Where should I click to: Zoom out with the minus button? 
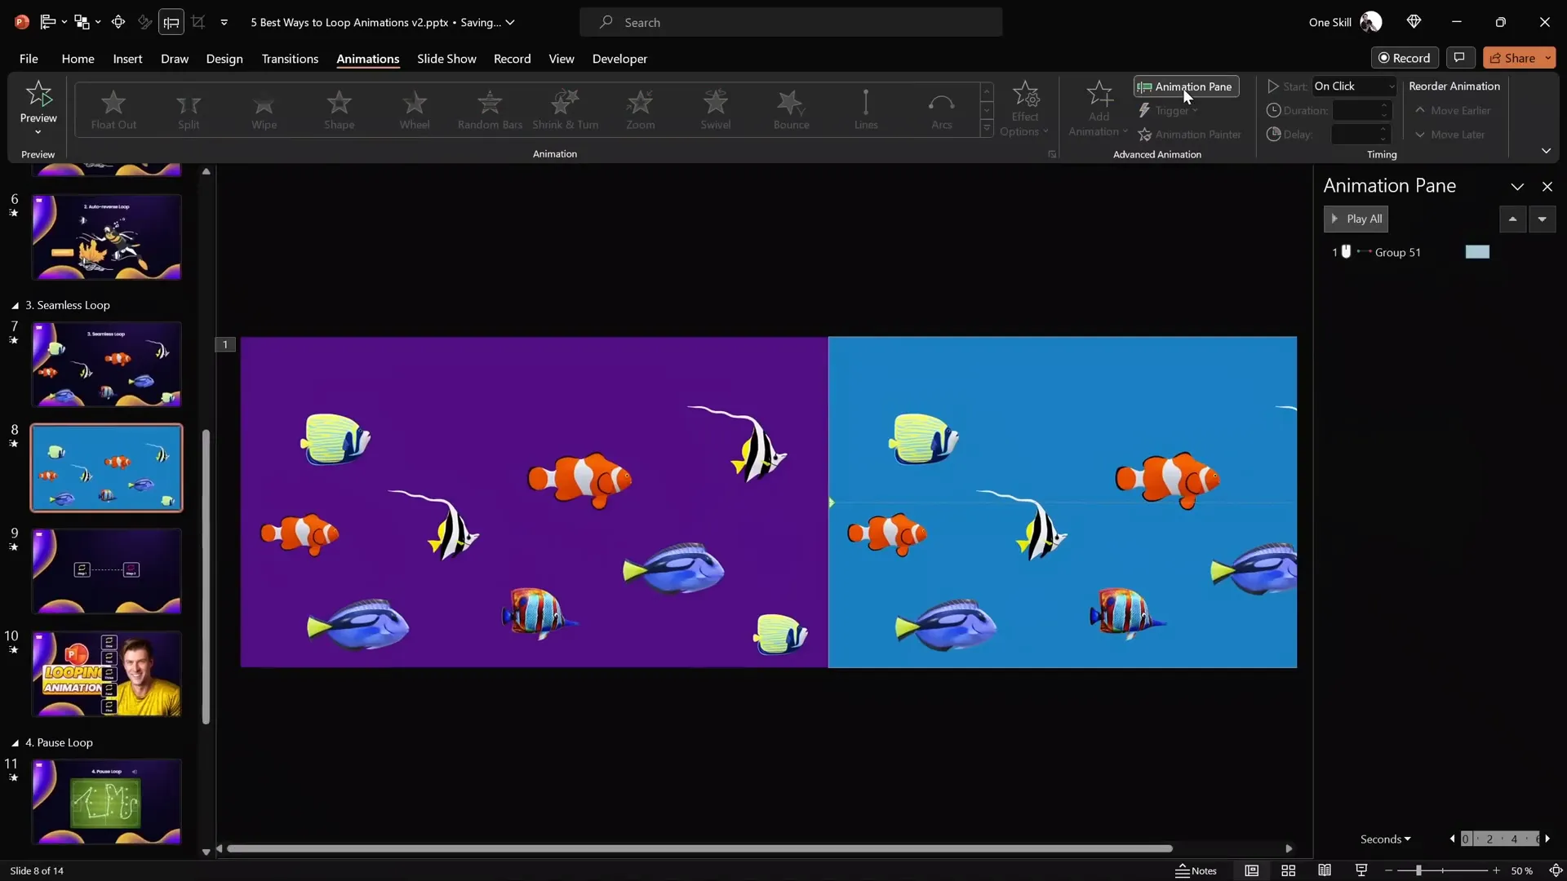(x=1388, y=870)
